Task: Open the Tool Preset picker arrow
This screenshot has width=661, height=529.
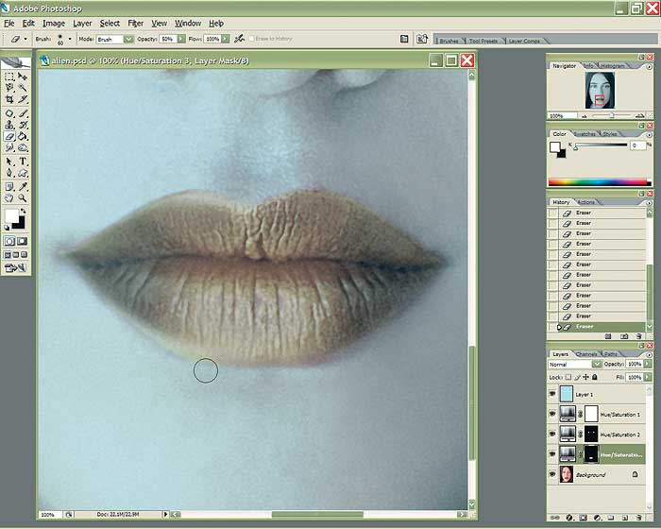Action: (x=25, y=39)
